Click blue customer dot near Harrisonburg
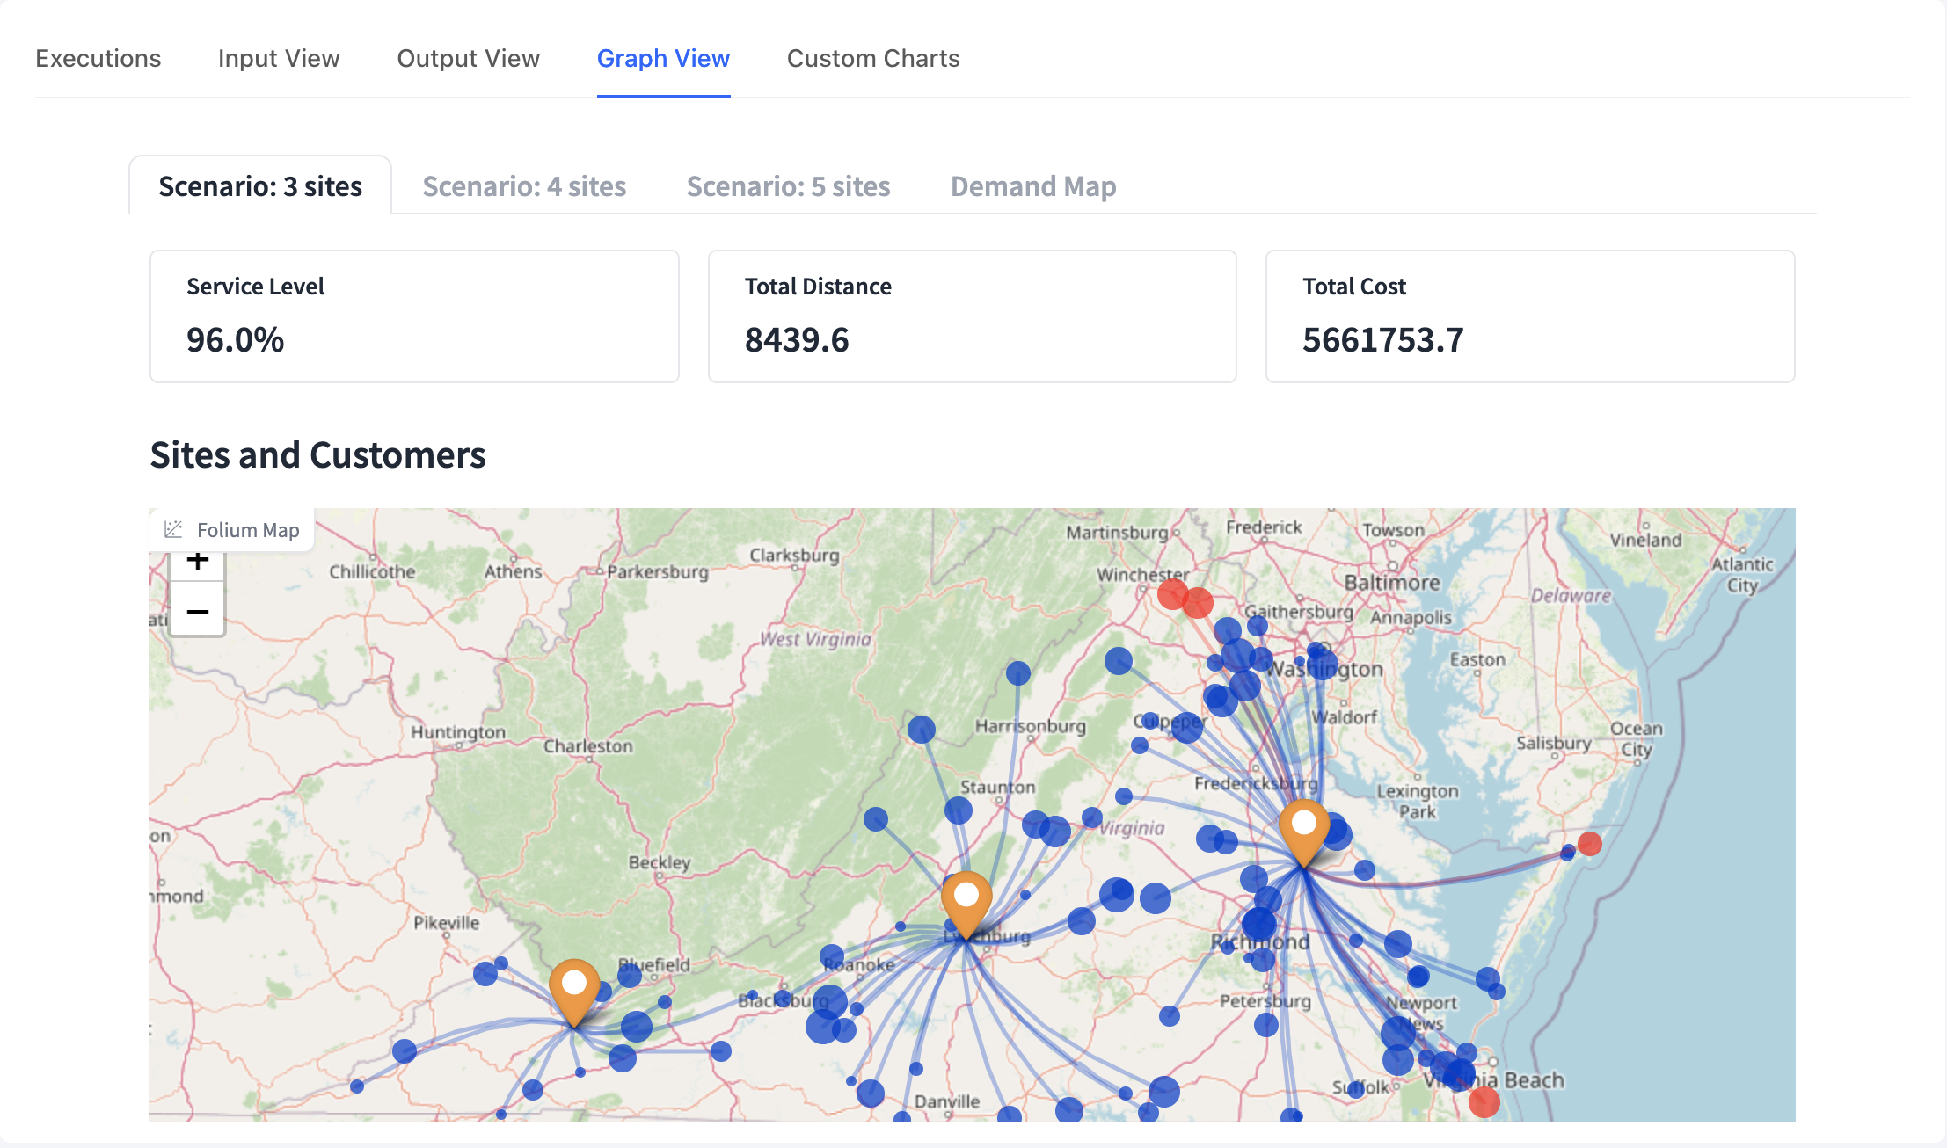 pyautogui.click(x=1017, y=674)
